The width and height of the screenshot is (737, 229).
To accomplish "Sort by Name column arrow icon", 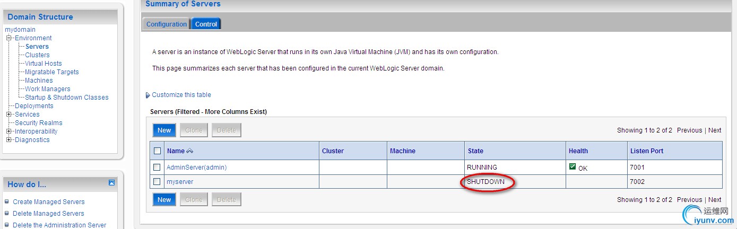I will [x=190, y=151].
